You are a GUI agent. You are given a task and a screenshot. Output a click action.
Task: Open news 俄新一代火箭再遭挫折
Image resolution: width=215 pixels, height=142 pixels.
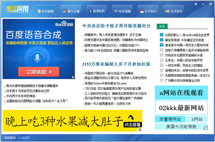(107, 104)
